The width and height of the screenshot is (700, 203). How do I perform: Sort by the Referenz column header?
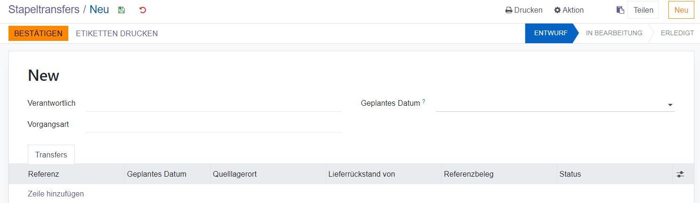44,174
